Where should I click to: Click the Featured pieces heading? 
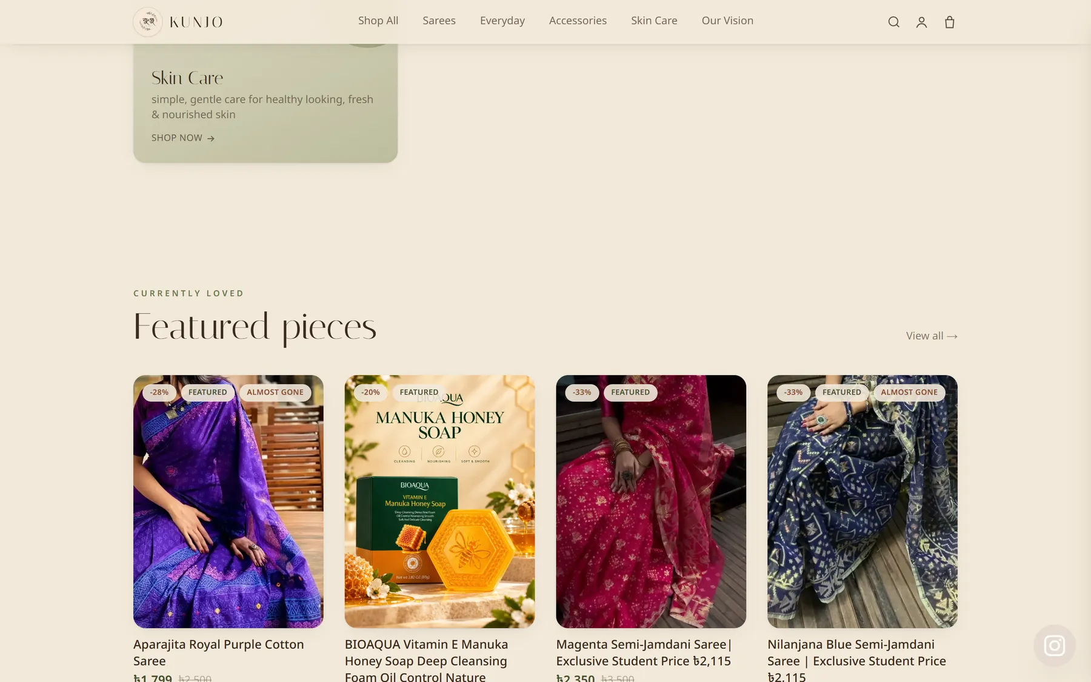pyautogui.click(x=255, y=327)
